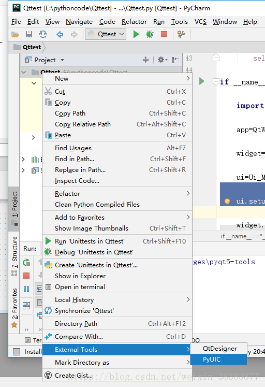Click the Open folder toolbar icon

click(x=16, y=34)
